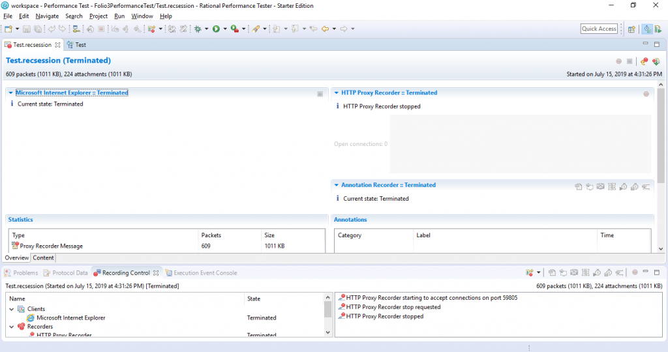668x352 pixels.
Task: Click the Search flashlight toolbar icon
Action: [x=256, y=29]
